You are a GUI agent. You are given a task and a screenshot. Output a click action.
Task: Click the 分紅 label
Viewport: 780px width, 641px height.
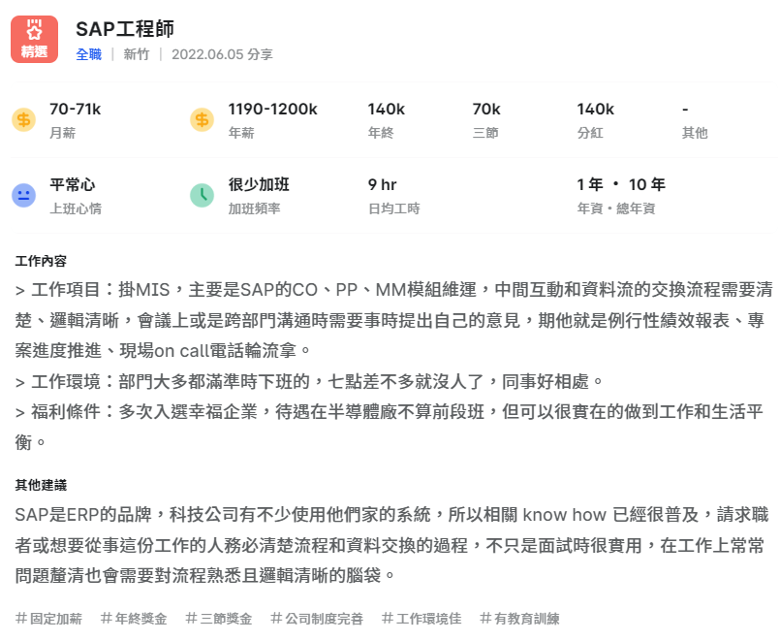[x=590, y=133]
